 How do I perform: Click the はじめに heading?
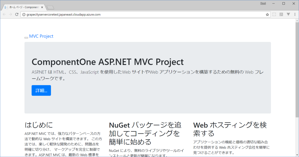[39, 125]
